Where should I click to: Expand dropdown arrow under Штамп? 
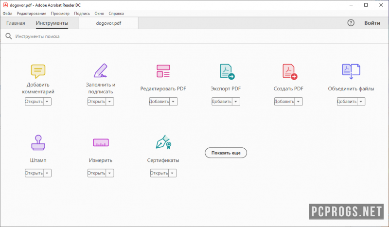tap(47, 173)
